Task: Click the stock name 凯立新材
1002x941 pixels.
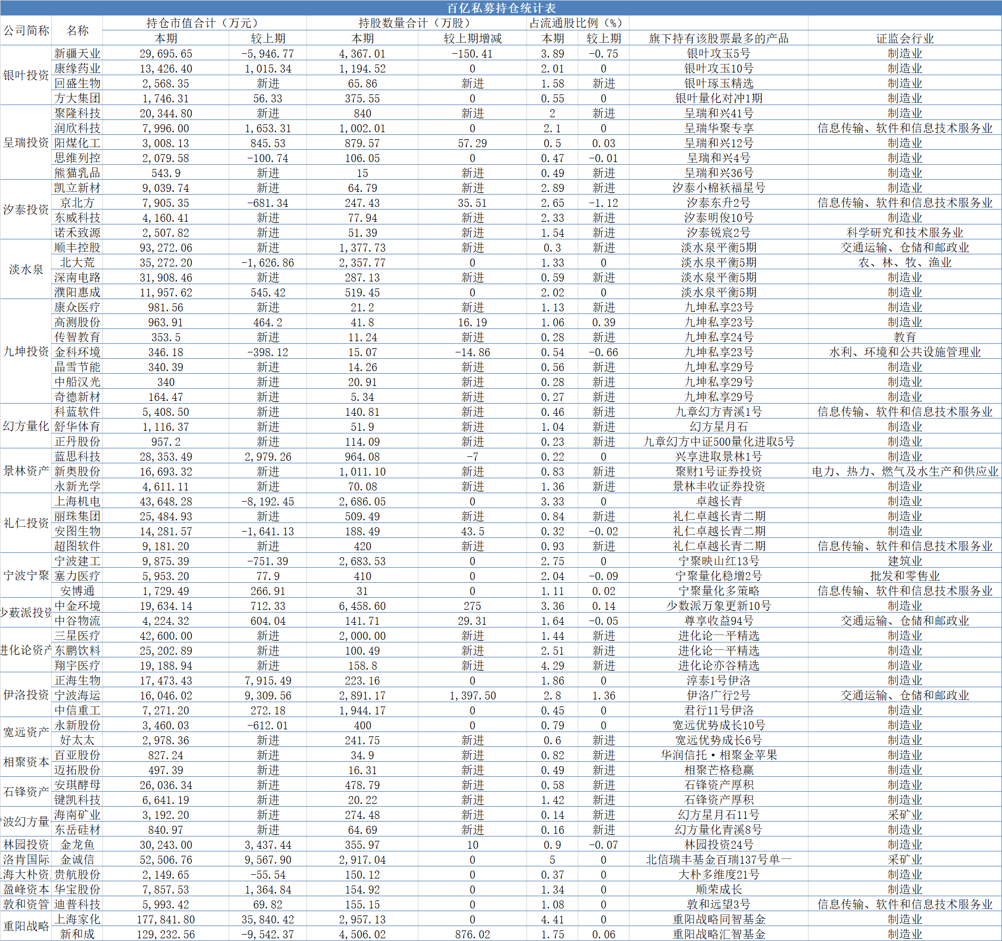Action: click(x=77, y=188)
